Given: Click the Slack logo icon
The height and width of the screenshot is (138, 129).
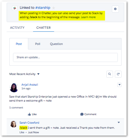Looking at the screenshot, I should pos(15,8).
